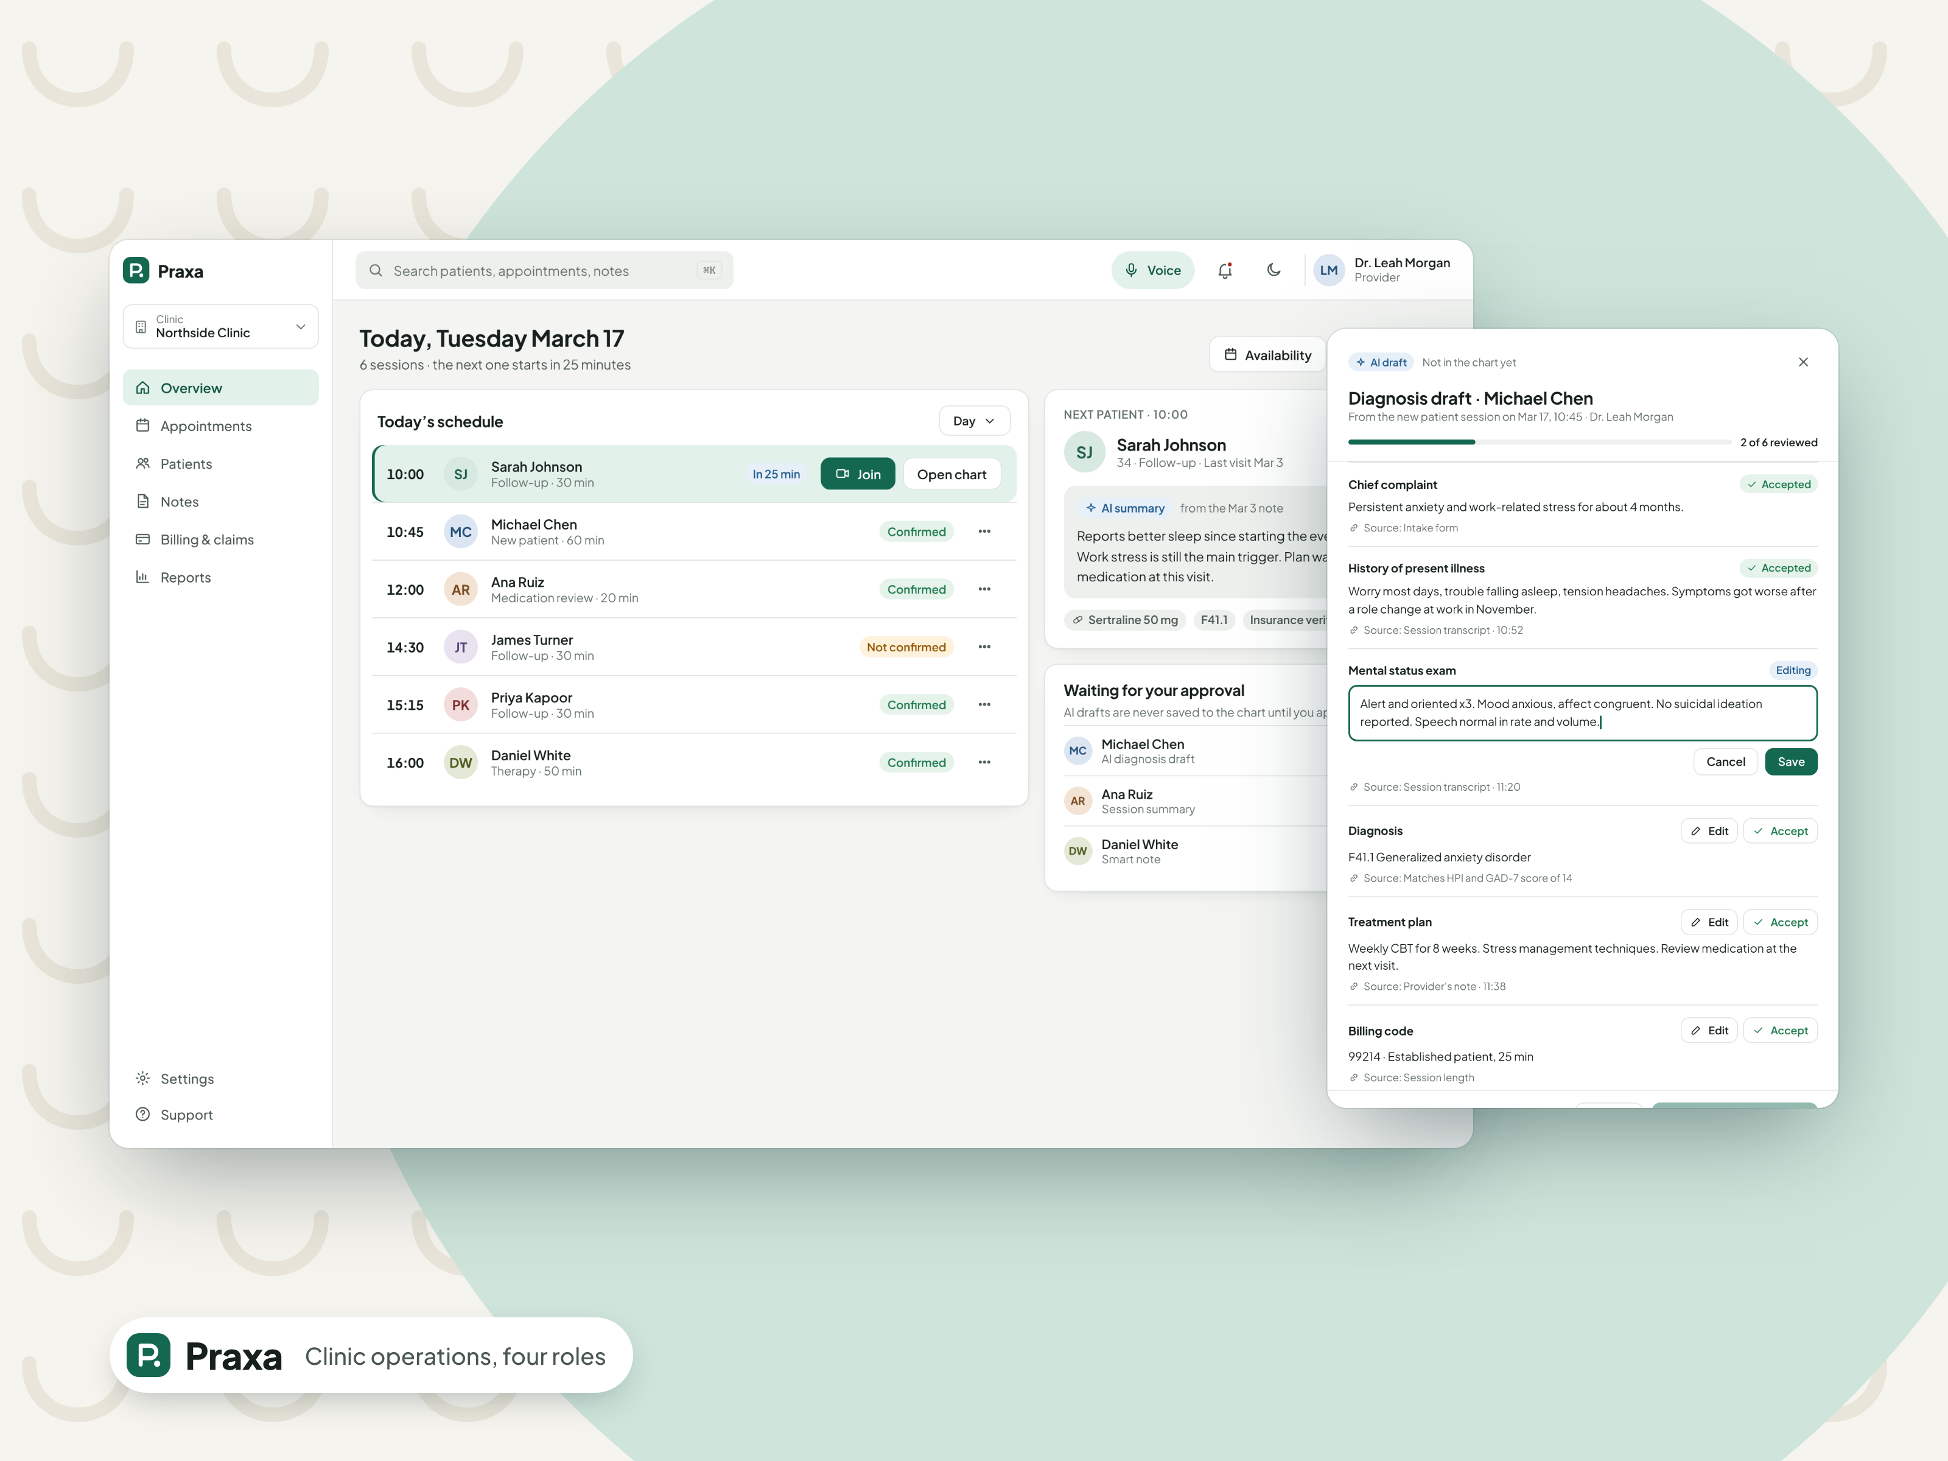Open Appointments in sidebar
The width and height of the screenshot is (1948, 1461).
(220, 426)
